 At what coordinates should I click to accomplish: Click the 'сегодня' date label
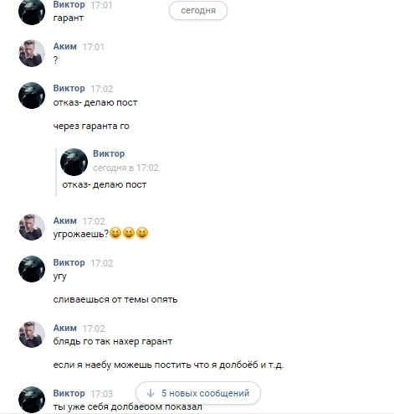click(x=198, y=11)
